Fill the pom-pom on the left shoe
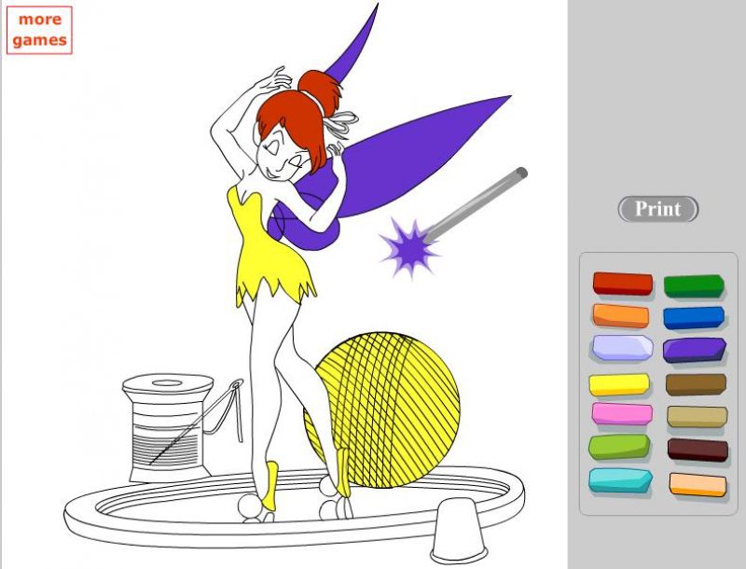The image size is (746, 569). click(250, 506)
